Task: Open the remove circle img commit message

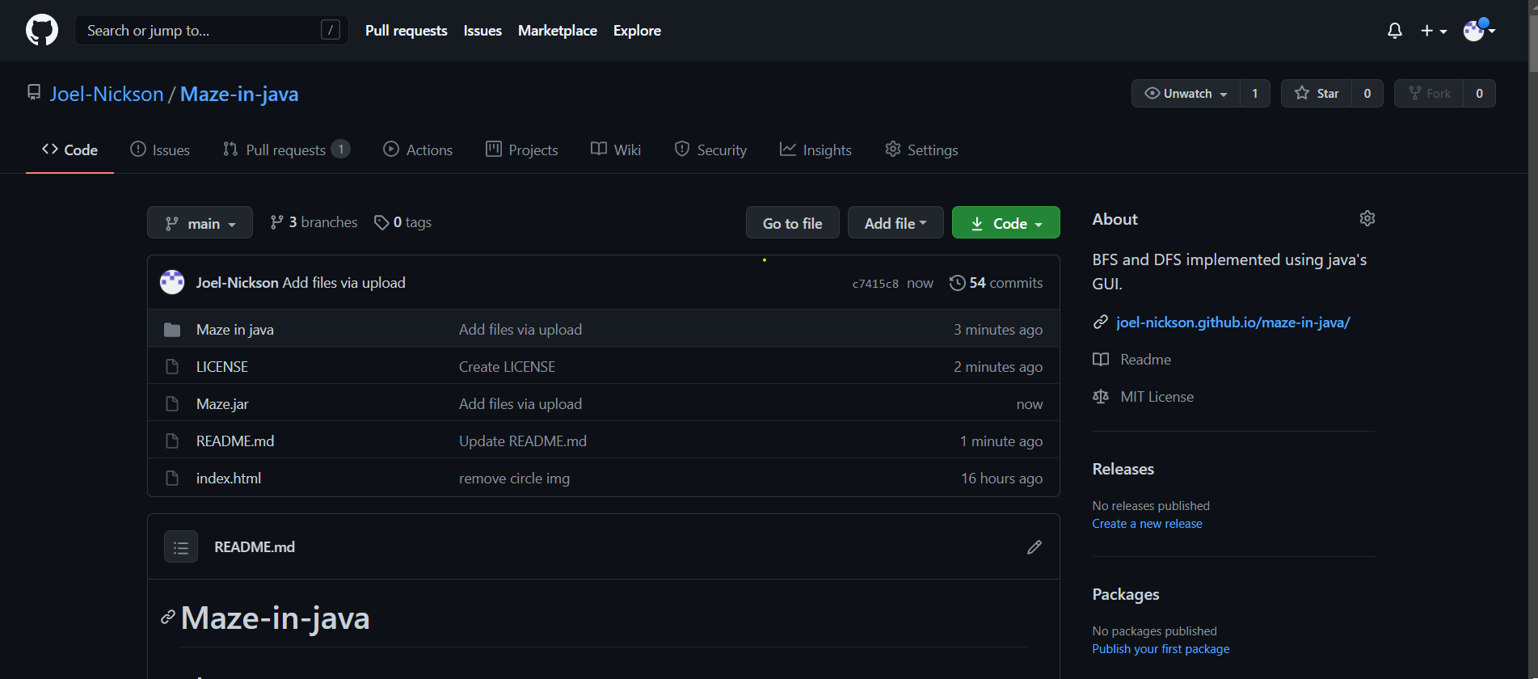Action: [x=514, y=479]
